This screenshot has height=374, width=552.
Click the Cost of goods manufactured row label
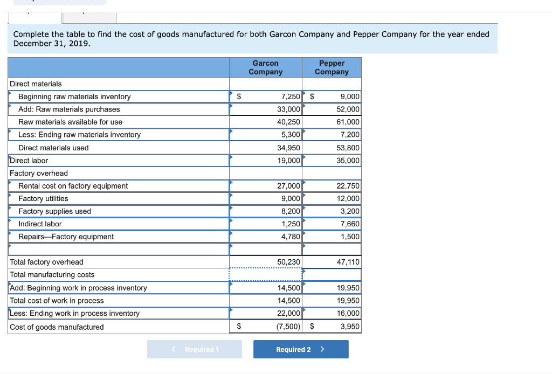tap(54, 326)
